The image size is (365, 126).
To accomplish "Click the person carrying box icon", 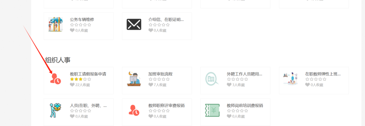I will (55, 110).
